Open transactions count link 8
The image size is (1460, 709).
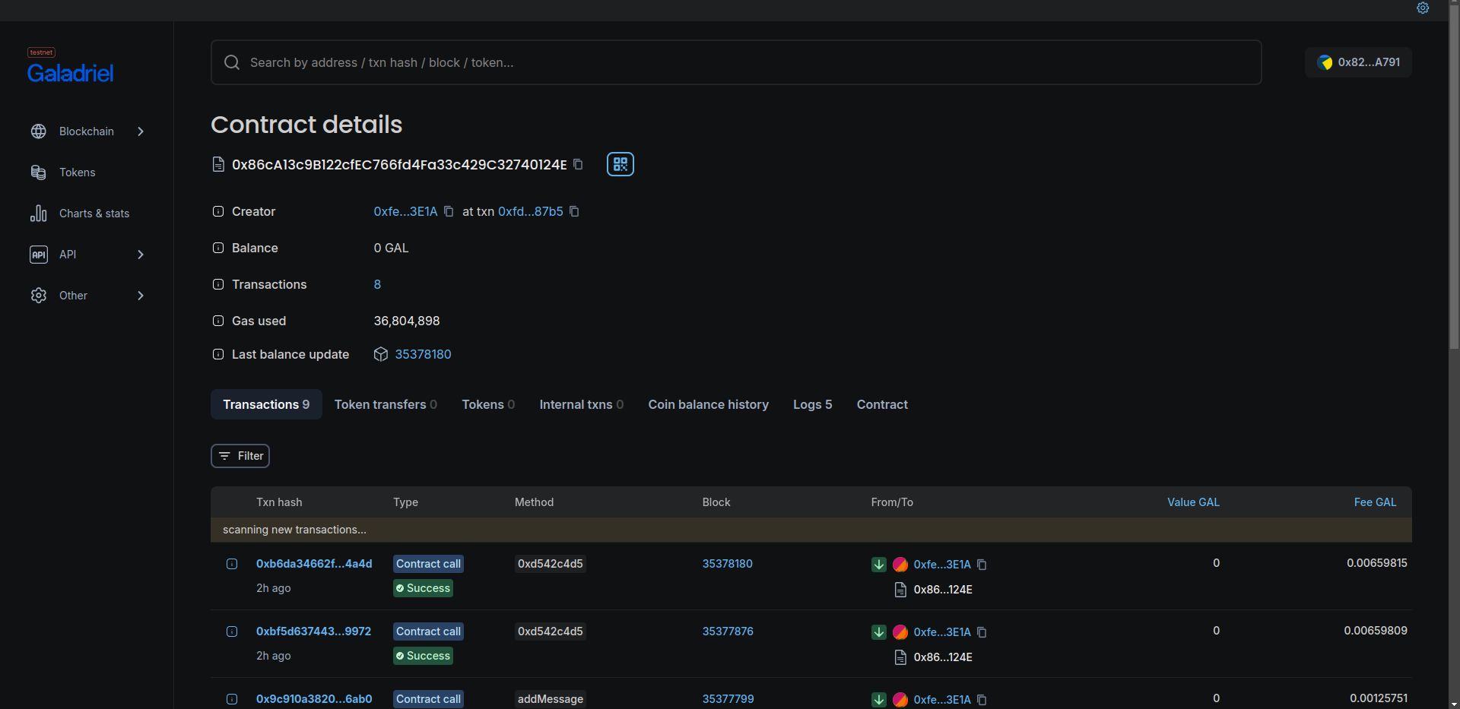point(377,284)
